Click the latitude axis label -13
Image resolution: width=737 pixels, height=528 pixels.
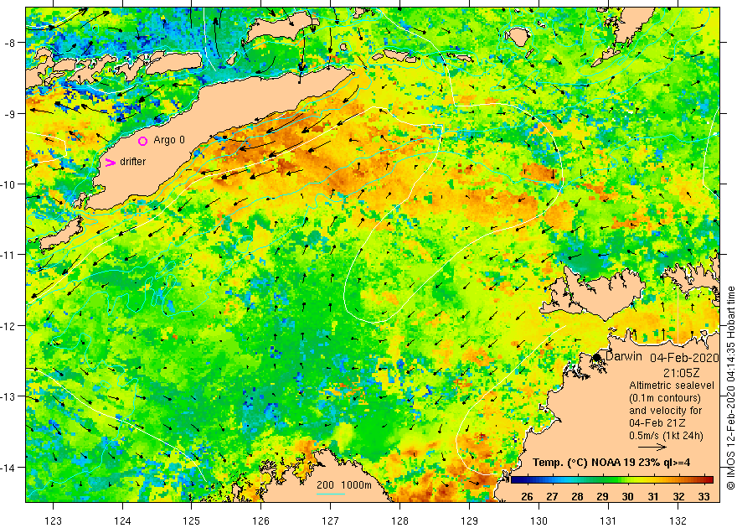8,396
